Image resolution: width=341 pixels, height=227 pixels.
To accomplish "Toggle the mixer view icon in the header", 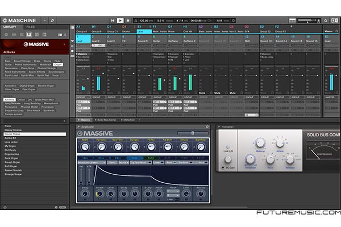I will click(x=292, y=20).
